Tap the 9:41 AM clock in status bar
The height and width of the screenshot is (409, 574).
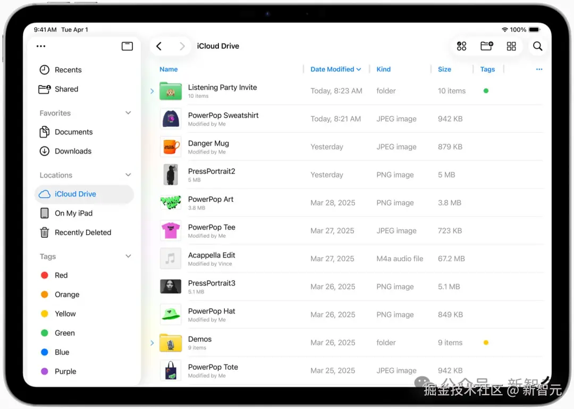pyautogui.click(x=45, y=30)
